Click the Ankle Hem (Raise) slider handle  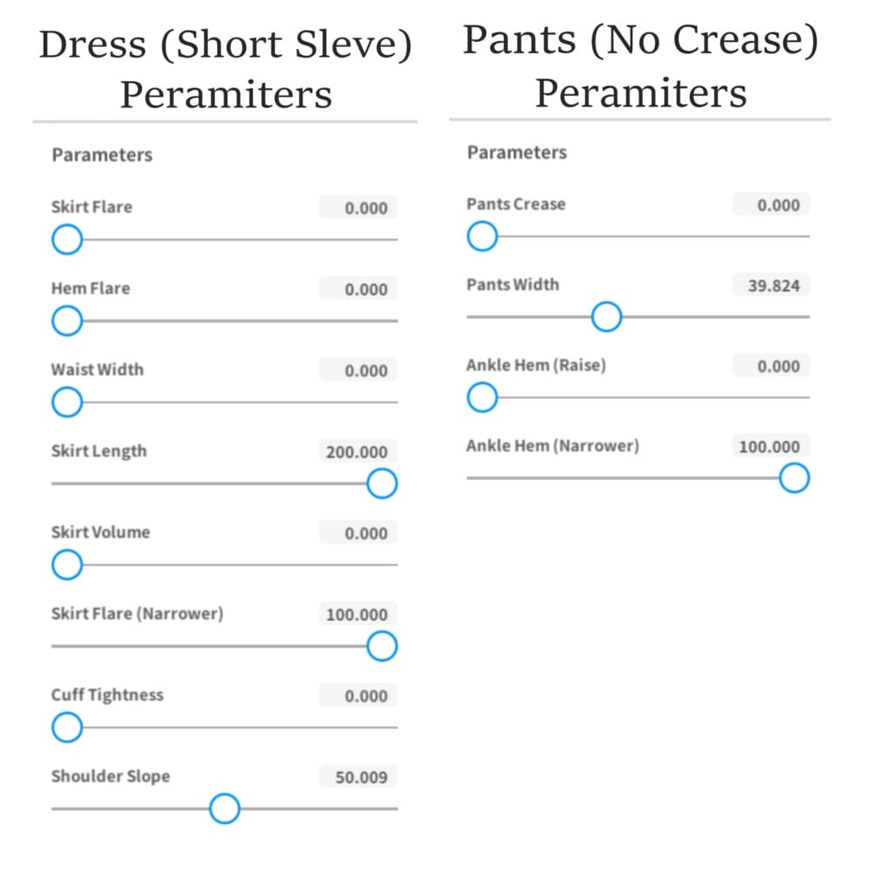pyautogui.click(x=482, y=398)
